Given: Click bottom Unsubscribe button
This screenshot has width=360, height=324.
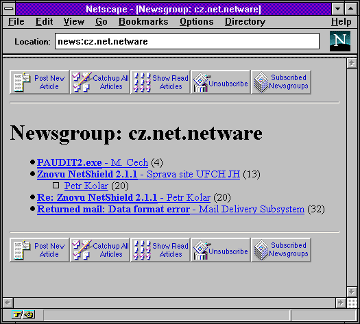Looking at the screenshot, I should 220,250.
